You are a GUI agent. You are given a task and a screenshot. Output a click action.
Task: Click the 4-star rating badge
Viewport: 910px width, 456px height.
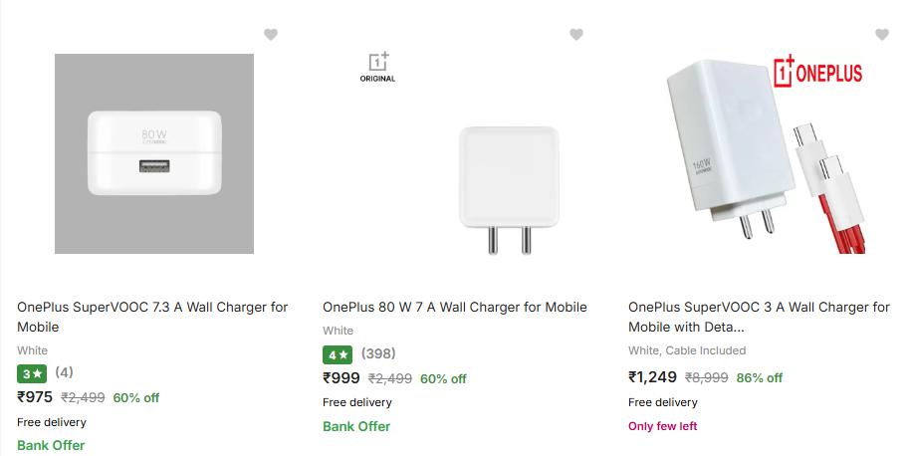(338, 354)
